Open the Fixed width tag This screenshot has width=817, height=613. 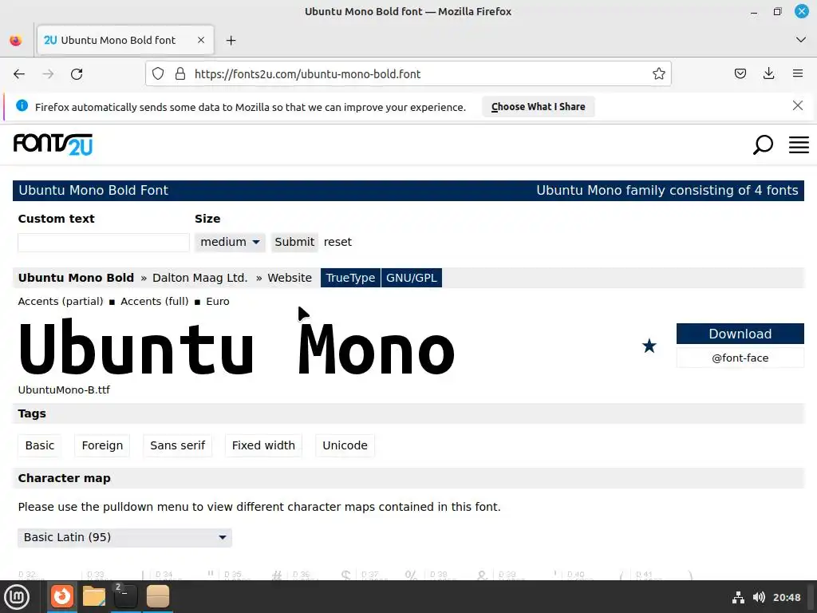(263, 445)
